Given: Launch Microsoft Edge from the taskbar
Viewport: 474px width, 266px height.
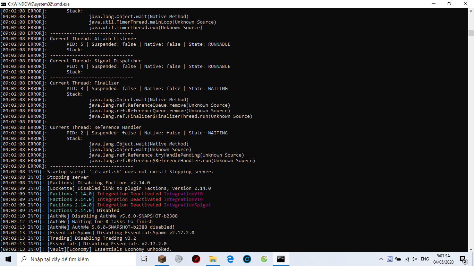Looking at the screenshot, I should (x=230, y=259).
